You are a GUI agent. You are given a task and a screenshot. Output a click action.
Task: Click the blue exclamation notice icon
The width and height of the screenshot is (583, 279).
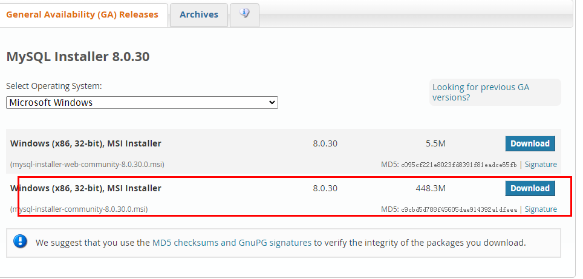coord(20,241)
